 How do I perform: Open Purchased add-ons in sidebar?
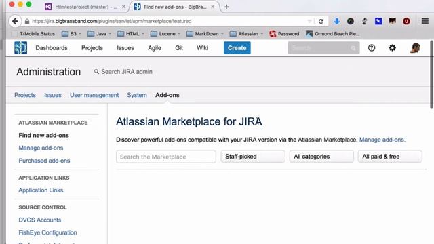pos(44,161)
